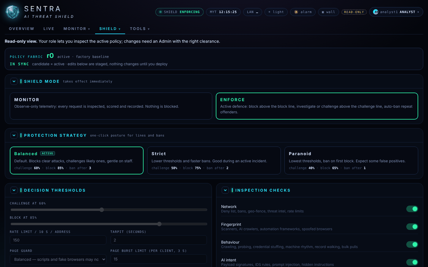Image resolution: width=428 pixels, height=267 pixels.
Task: Click the Challenge At threshold slider
Action: click(x=109, y=210)
